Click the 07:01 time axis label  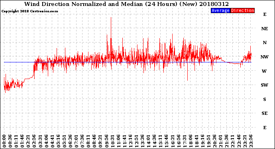[77, 141]
